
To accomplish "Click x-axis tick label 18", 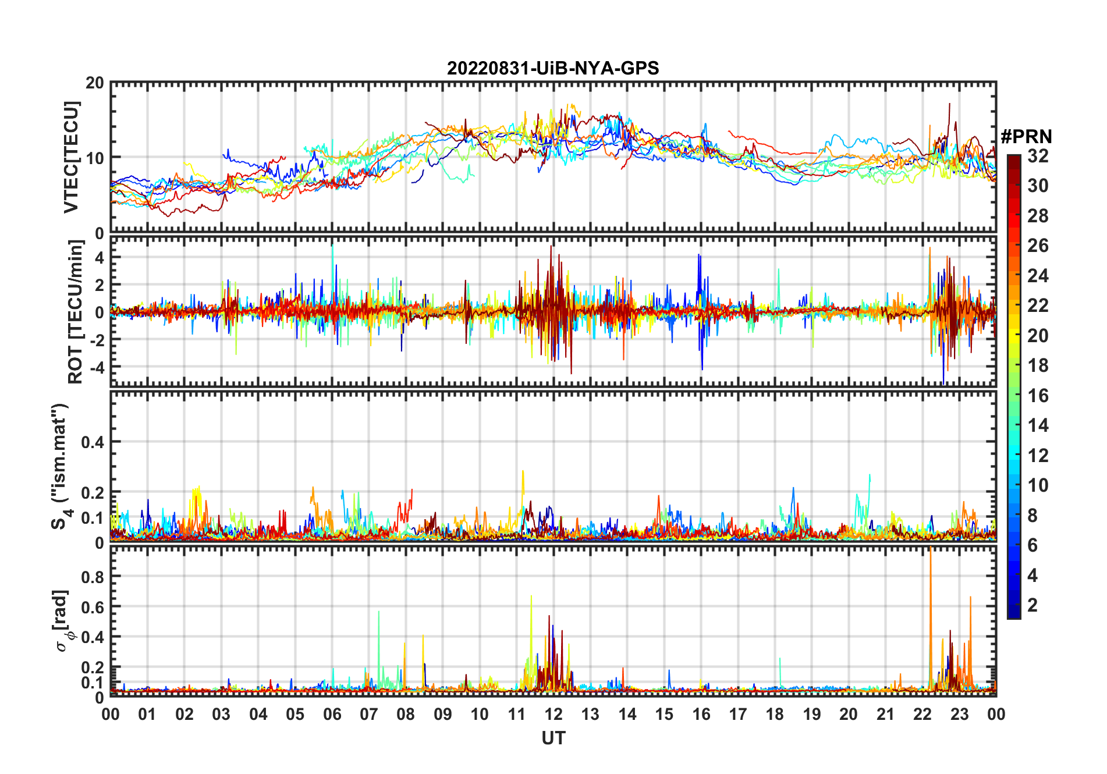I will [x=775, y=714].
